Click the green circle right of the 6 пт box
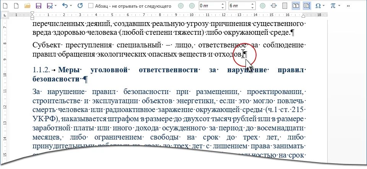 pyautogui.click(x=263, y=6)
